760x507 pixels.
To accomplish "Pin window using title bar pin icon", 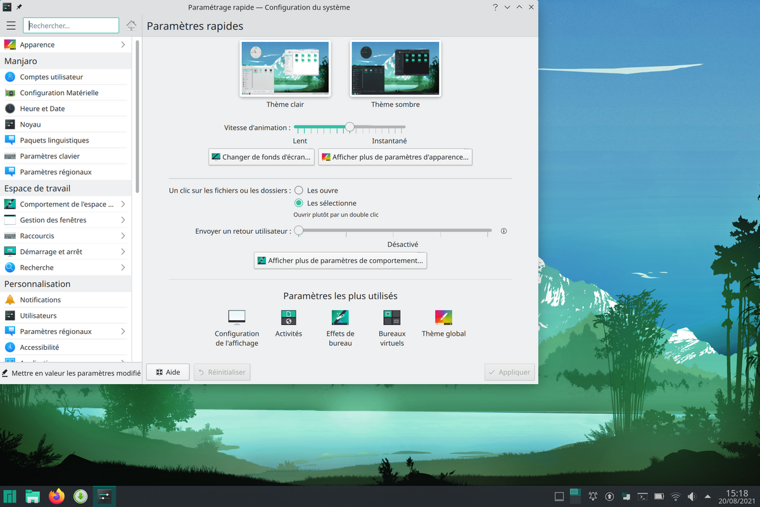I will (x=19, y=8).
